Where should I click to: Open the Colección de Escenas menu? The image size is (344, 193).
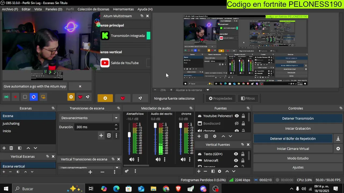[x=93, y=9]
